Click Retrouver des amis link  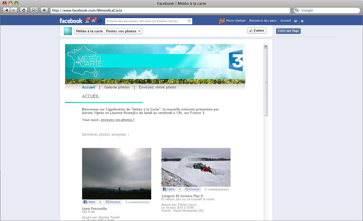pyautogui.click(x=263, y=21)
